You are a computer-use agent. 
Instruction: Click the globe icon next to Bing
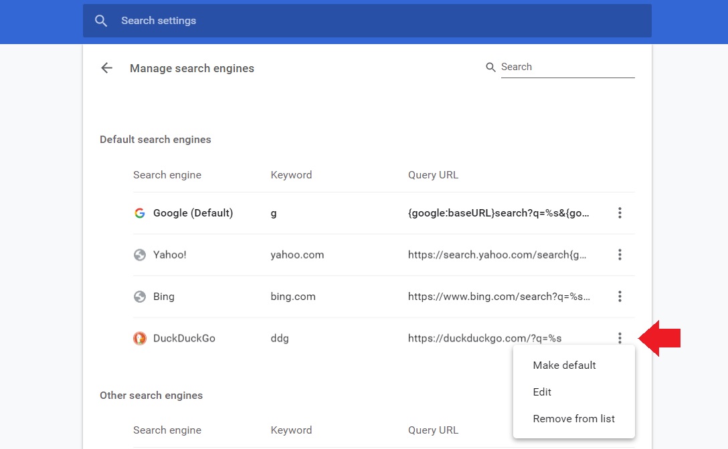pos(139,297)
